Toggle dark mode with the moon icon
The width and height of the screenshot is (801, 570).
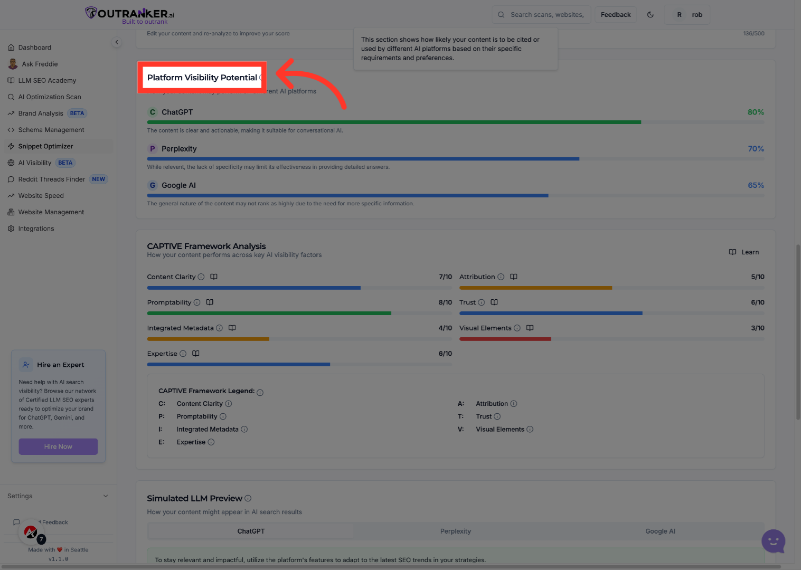tap(651, 14)
